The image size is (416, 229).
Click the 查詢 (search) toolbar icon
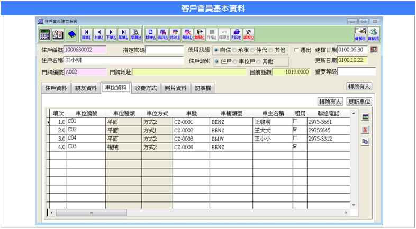click(163, 34)
